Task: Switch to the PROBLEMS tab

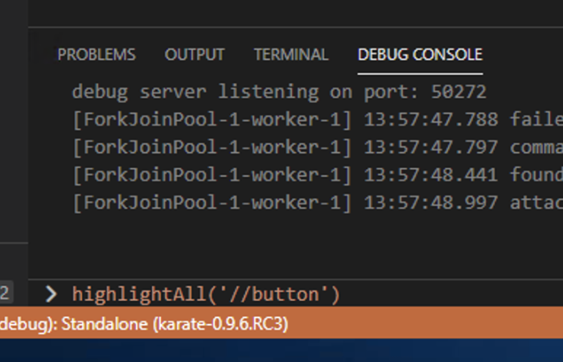Action: pyautogui.click(x=97, y=55)
